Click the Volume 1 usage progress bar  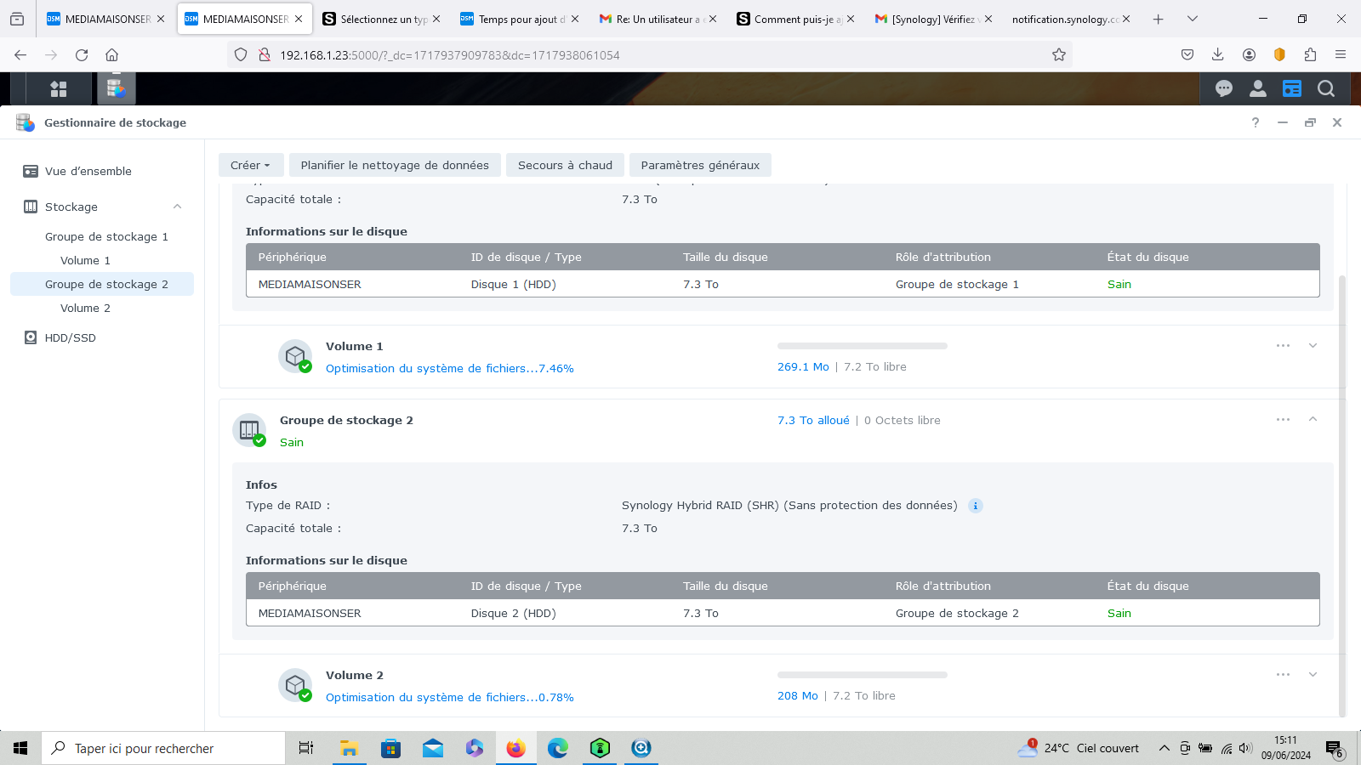tap(862, 346)
